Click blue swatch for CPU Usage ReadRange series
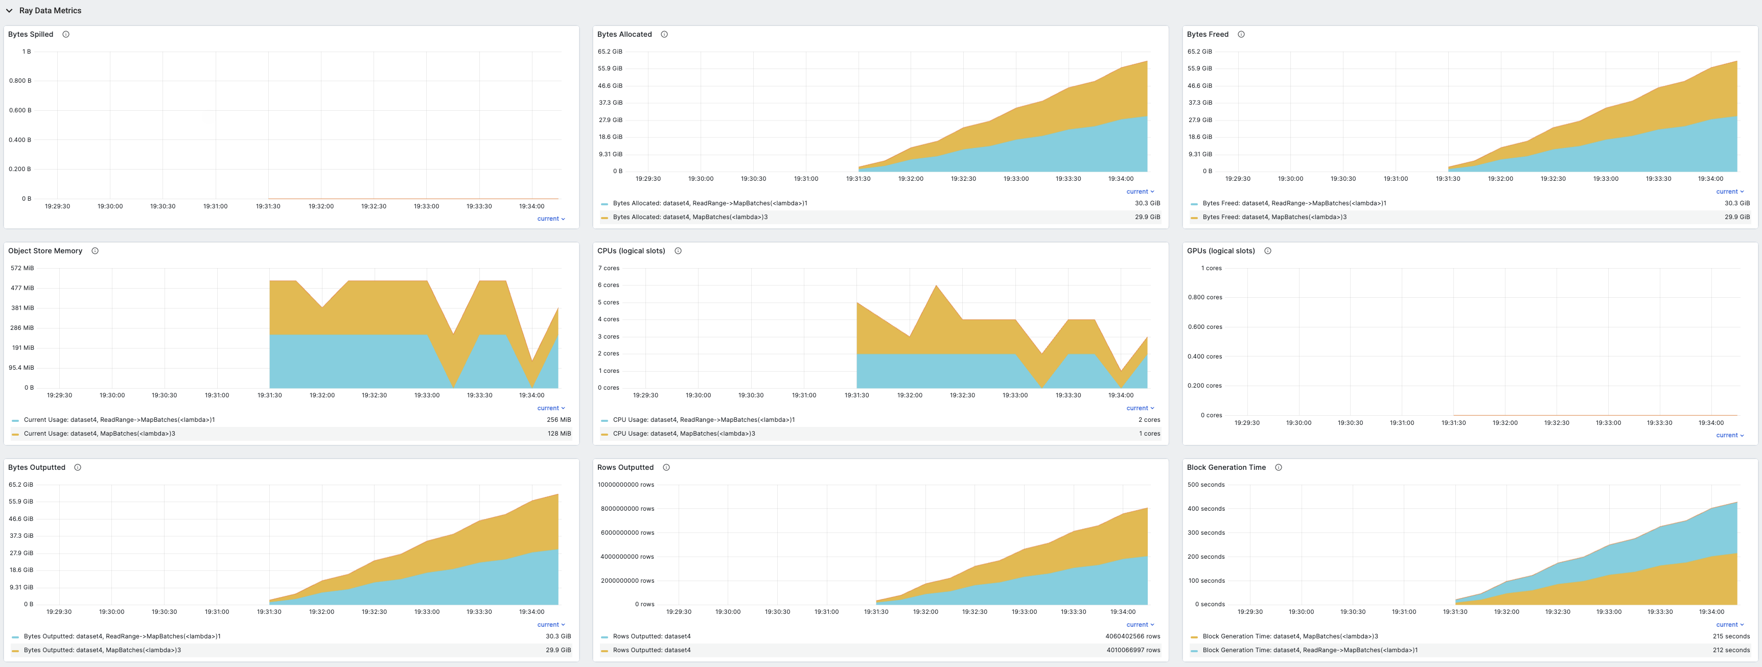 pyautogui.click(x=605, y=420)
